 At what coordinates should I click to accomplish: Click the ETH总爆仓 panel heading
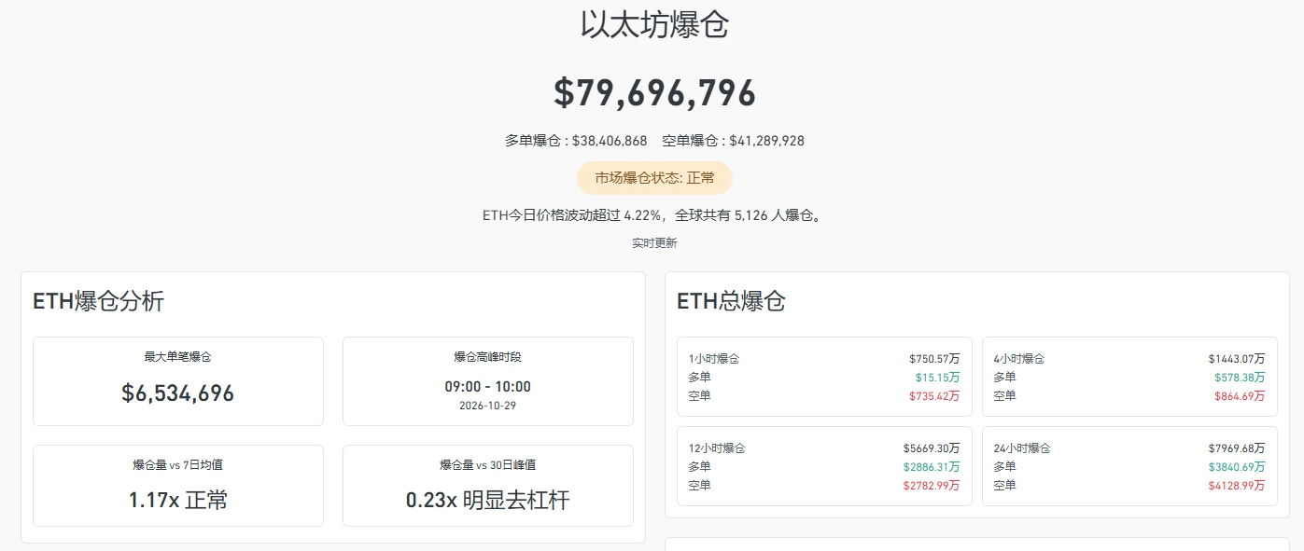[731, 301]
